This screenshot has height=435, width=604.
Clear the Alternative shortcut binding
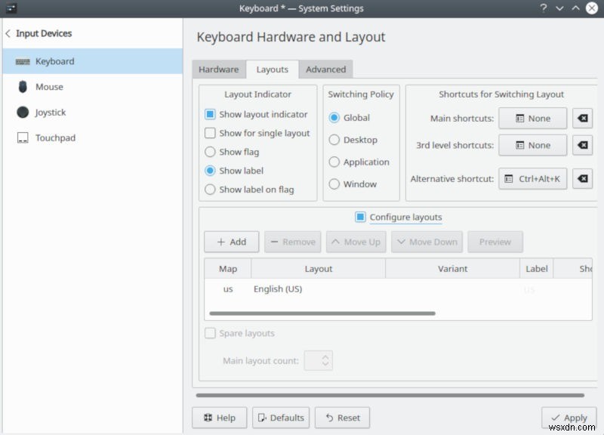tap(582, 179)
